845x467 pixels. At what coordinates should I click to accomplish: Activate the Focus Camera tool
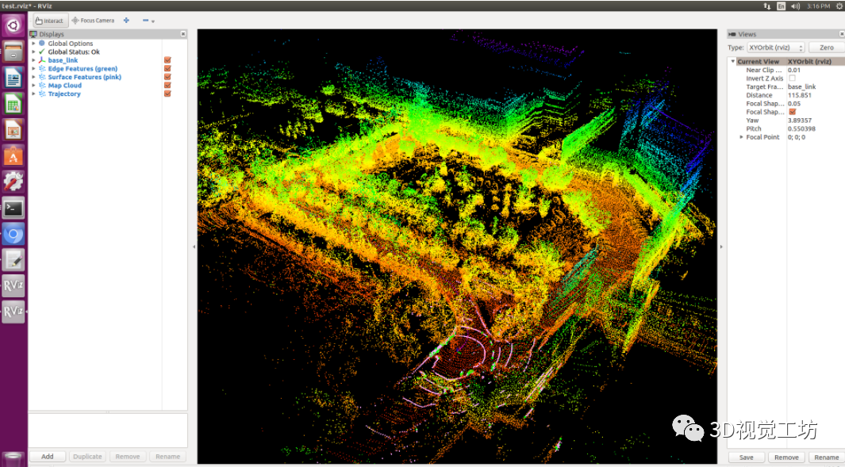[x=93, y=21]
